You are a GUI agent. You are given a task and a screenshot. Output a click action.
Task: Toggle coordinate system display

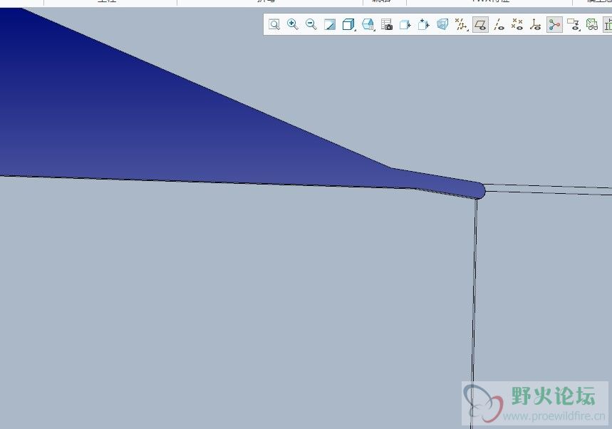click(536, 25)
